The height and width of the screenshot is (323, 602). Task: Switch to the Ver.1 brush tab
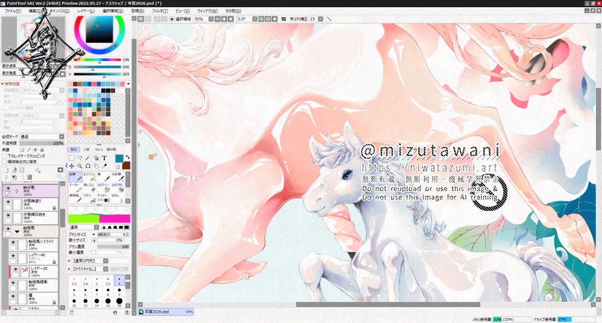click(x=98, y=148)
